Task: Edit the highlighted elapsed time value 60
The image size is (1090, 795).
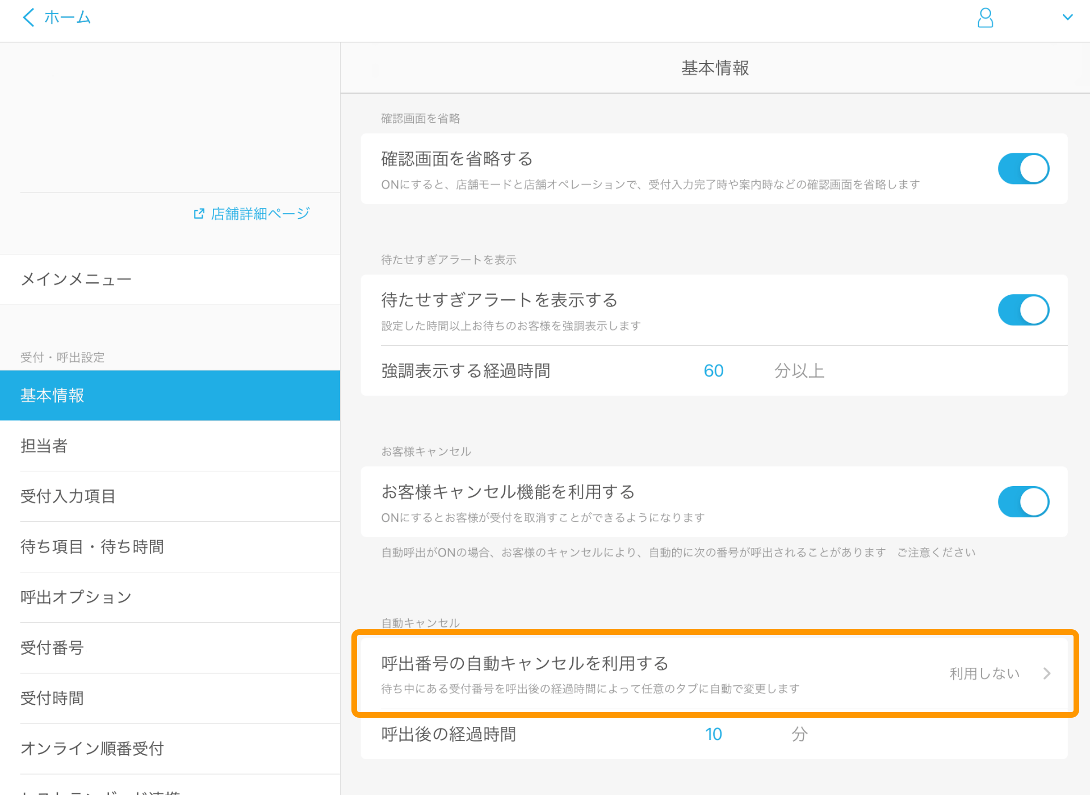Action: 714,370
